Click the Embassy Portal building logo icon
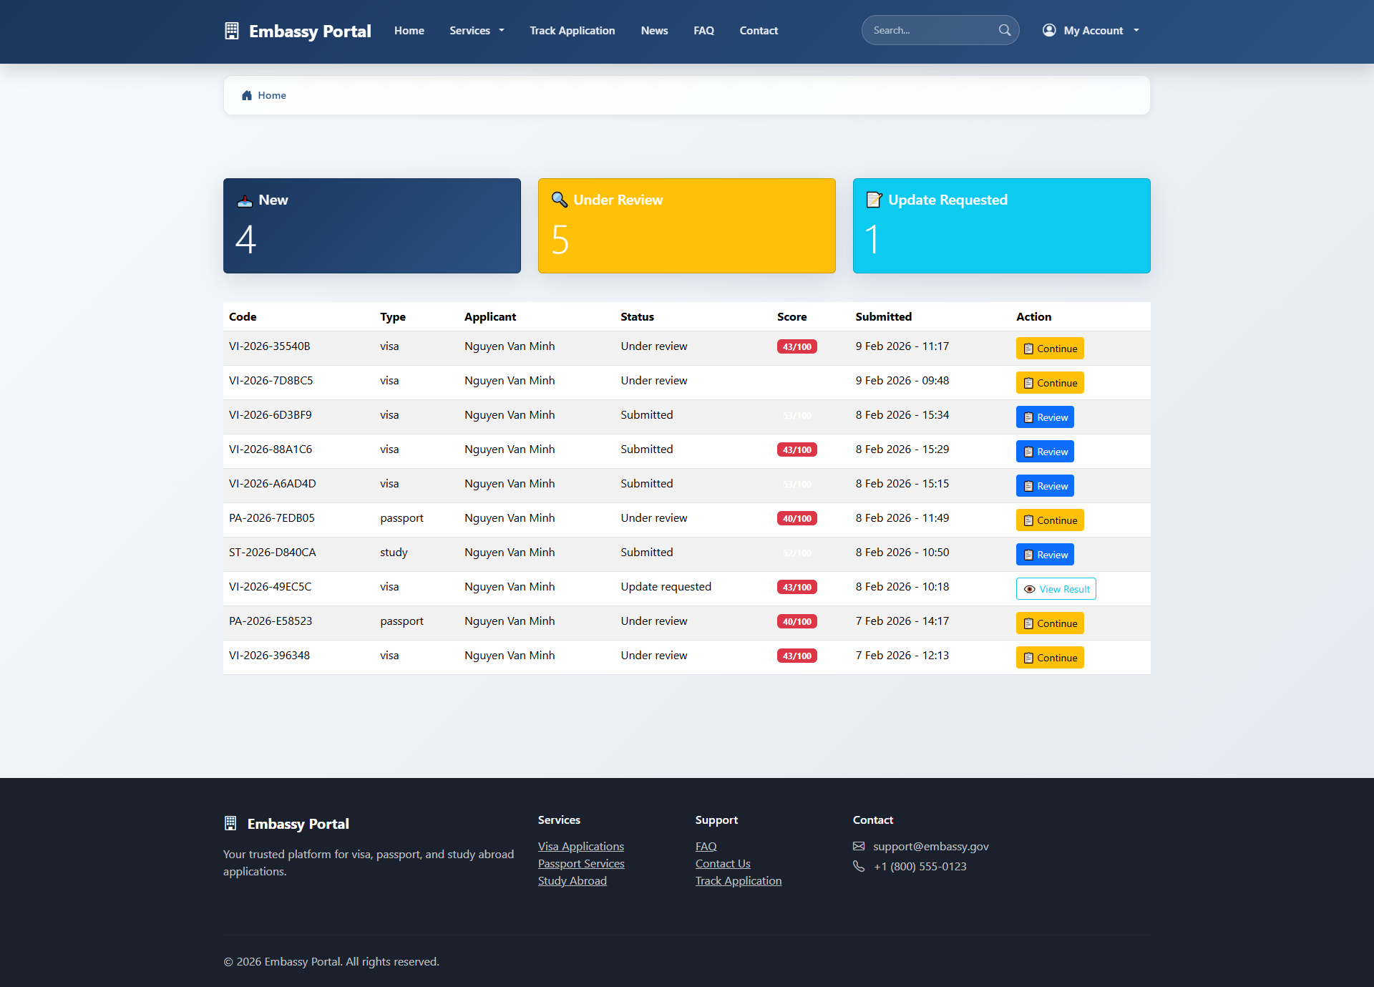Viewport: 1374px width, 987px height. tap(231, 31)
